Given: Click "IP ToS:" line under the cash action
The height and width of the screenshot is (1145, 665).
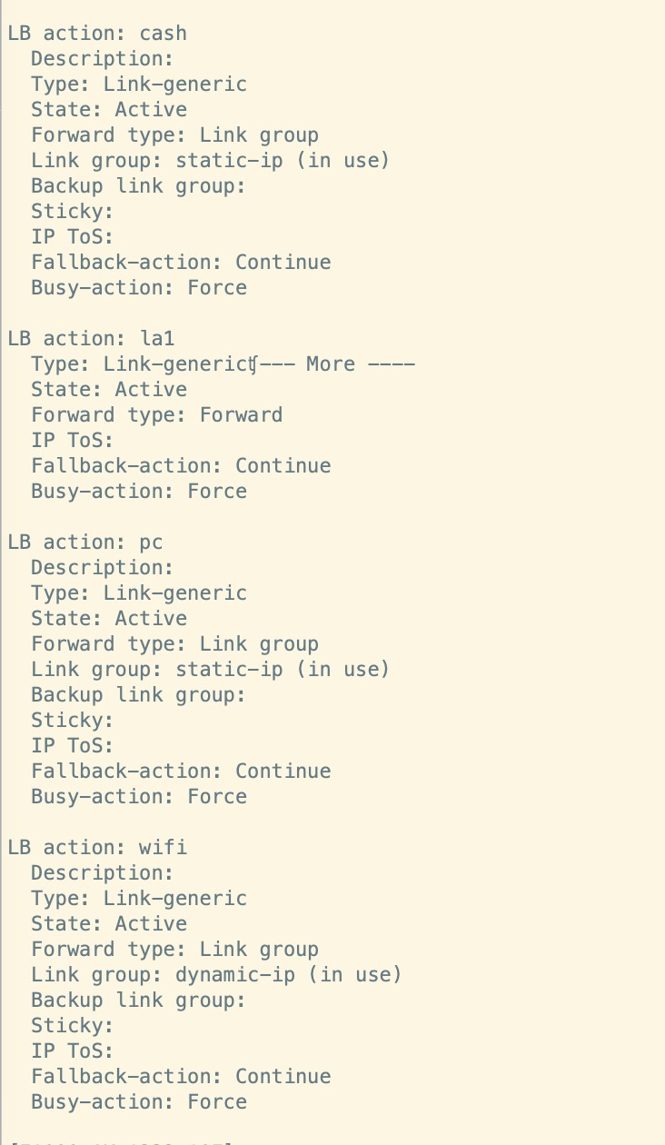Looking at the screenshot, I should pos(73,237).
